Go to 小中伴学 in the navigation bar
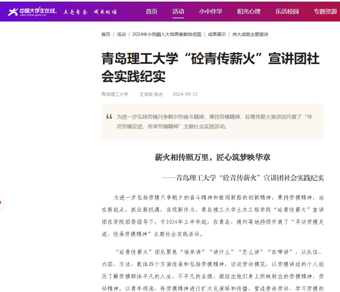 (211, 12)
